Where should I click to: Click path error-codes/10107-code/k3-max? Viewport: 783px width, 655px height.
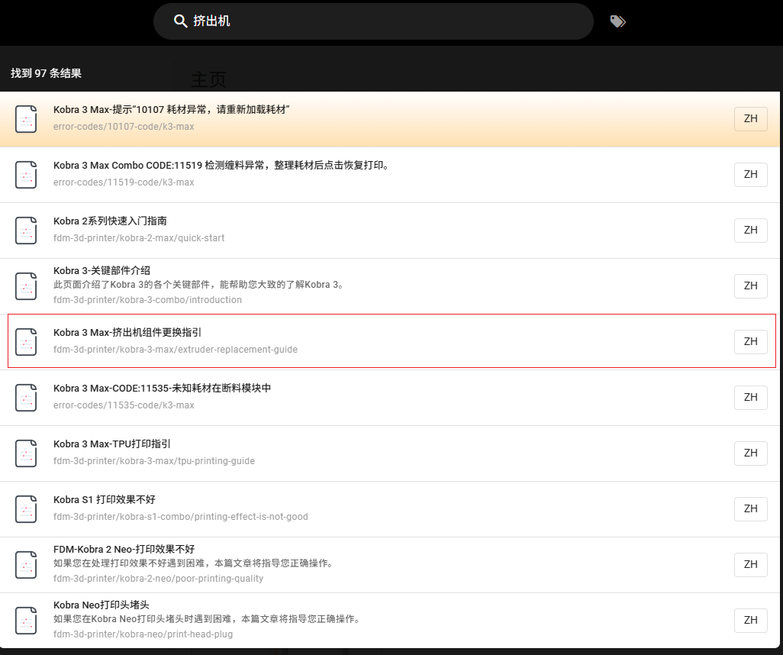tap(124, 127)
